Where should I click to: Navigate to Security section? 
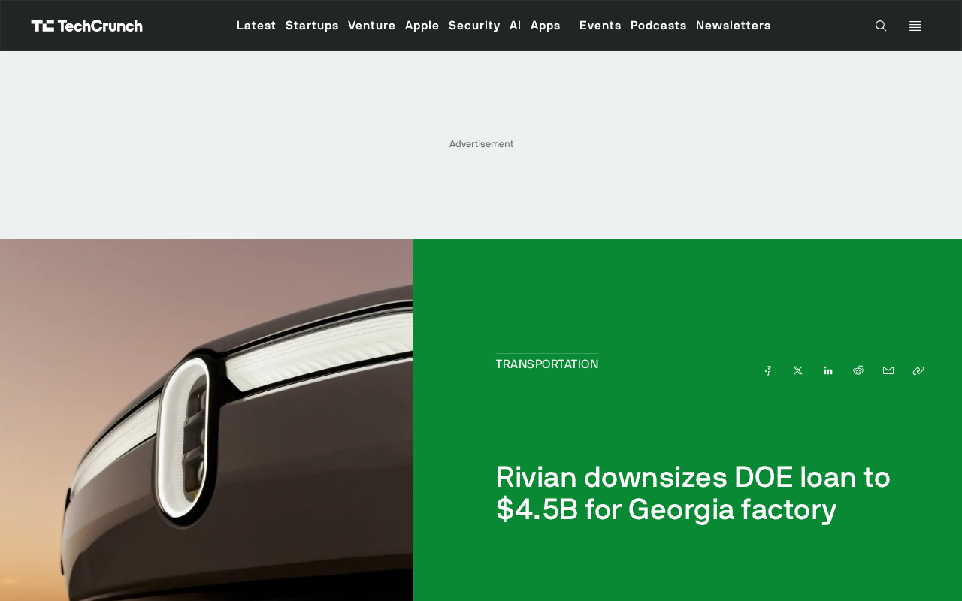pos(474,26)
